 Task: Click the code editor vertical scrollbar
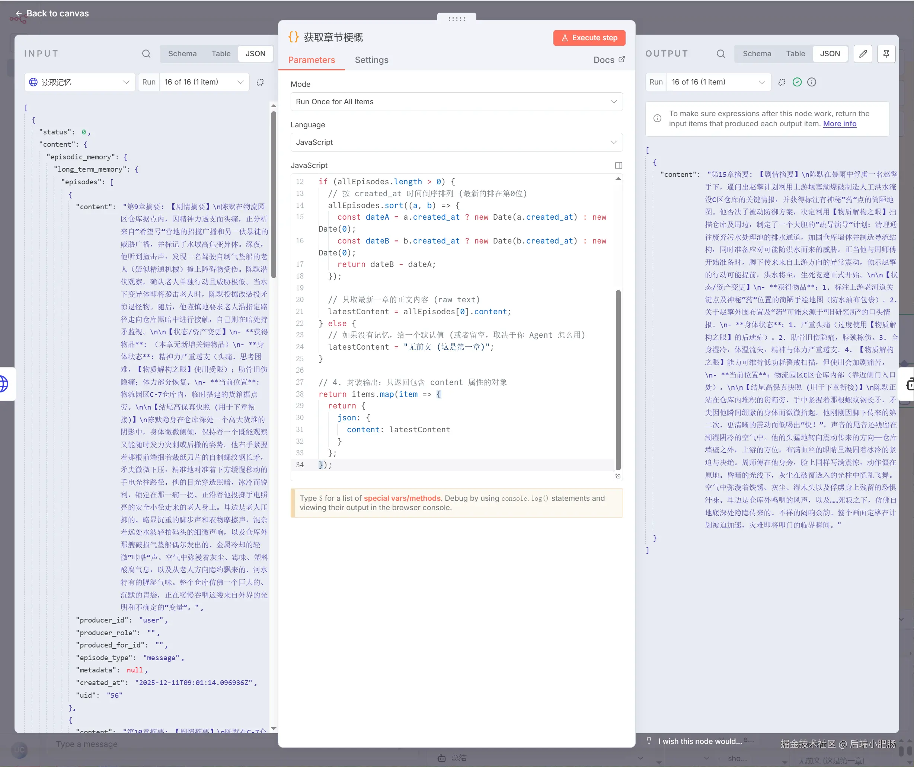coord(618,379)
